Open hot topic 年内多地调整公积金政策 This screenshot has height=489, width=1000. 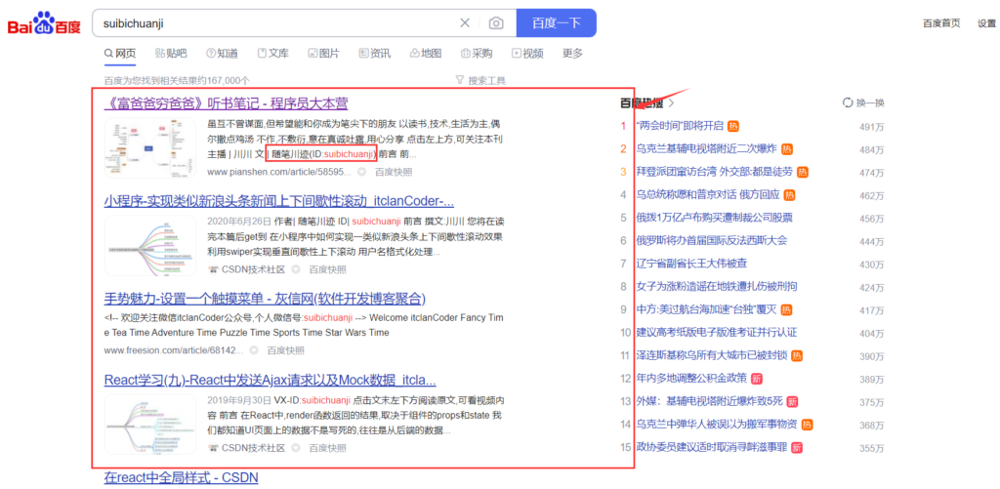[x=692, y=379]
